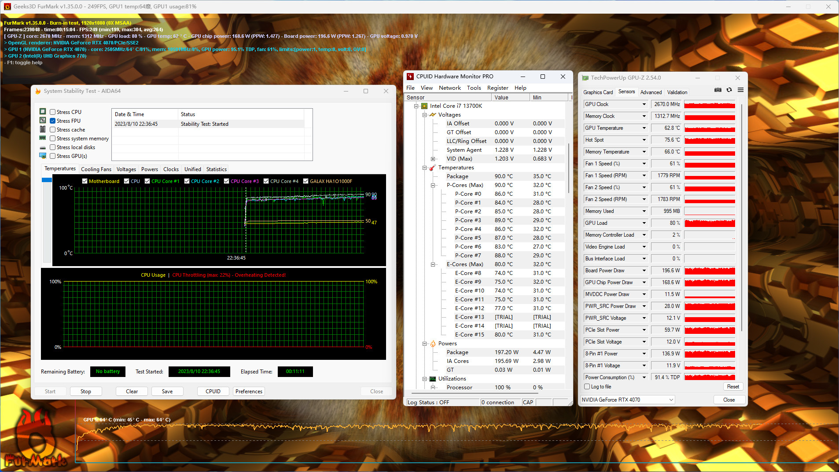Open the NVIDIA GeForce RTX 4070 GPU selector
This screenshot has width=839, height=472.
tap(627, 400)
